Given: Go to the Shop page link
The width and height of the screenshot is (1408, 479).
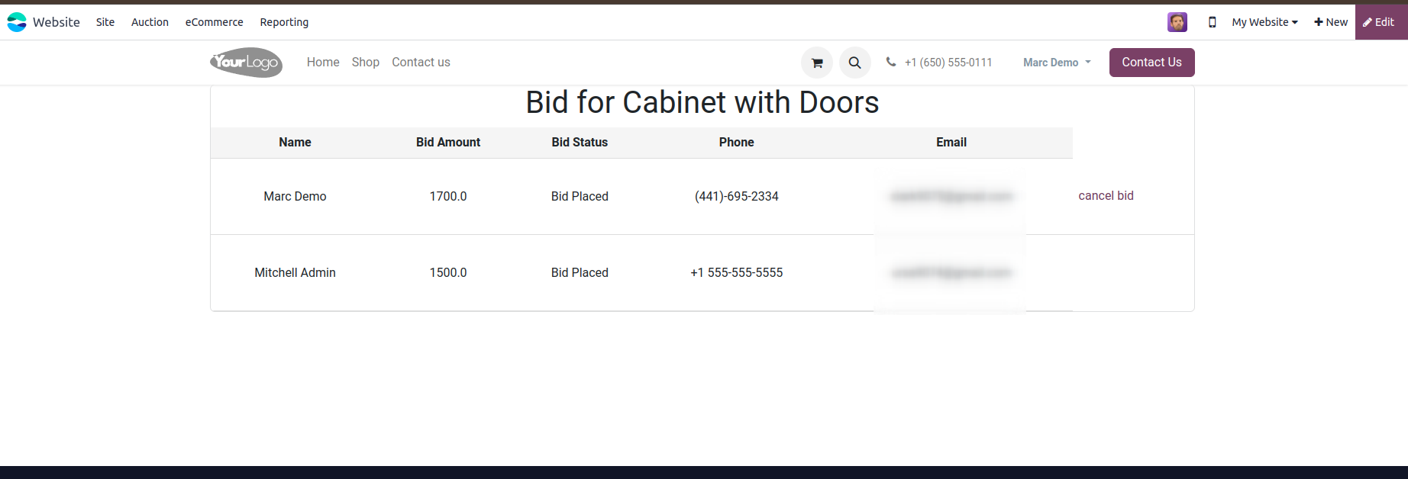Looking at the screenshot, I should pyautogui.click(x=366, y=63).
